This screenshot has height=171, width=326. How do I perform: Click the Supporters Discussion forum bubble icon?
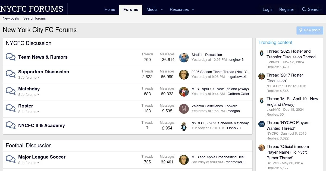tap(11, 74)
